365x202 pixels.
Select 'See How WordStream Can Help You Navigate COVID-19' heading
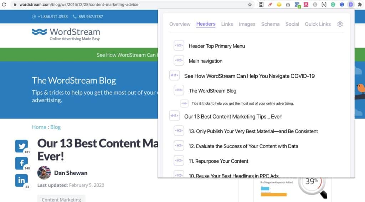(x=249, y=76)
